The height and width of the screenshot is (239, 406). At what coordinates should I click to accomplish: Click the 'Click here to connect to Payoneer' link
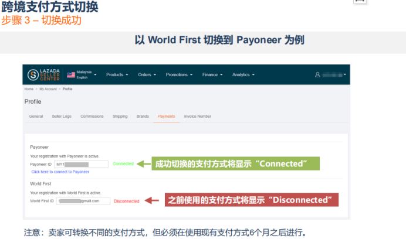tap(60, 172)
